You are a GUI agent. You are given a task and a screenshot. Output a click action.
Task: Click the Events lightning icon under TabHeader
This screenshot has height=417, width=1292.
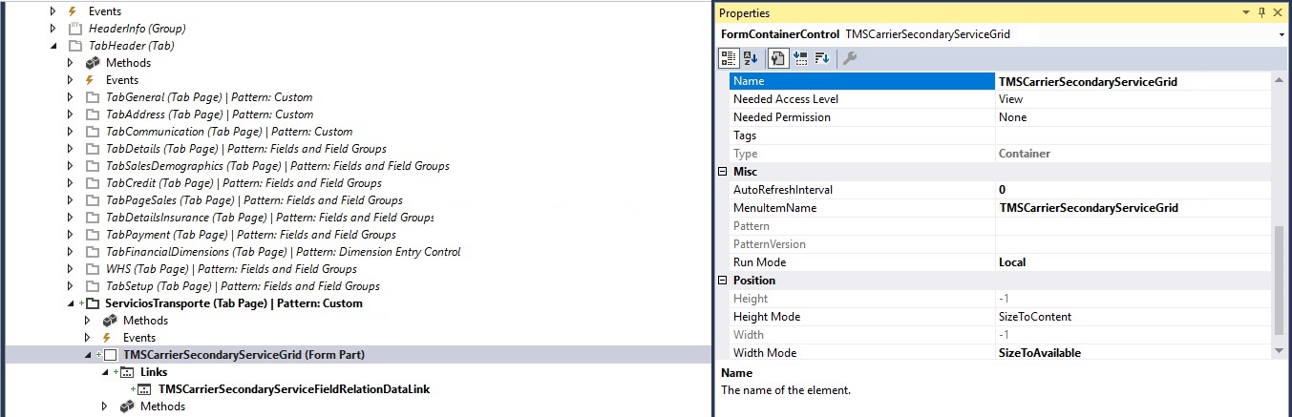[x=92, y=80]
